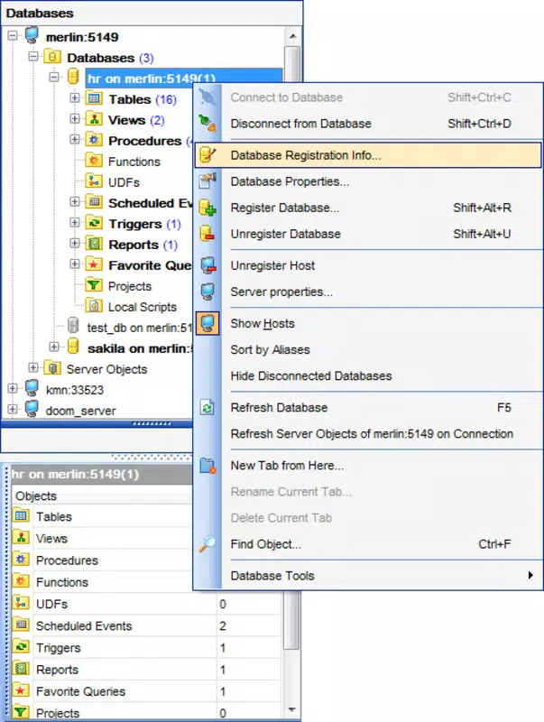Select Tables row in Objects list
The height and width of the screenshot is (722, 544).
click(102, 516)
